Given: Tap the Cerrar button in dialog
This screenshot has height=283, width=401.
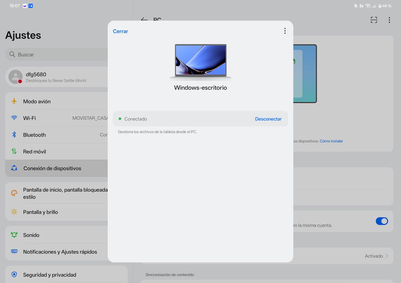Looking at the screenshot, I should (120, 31).
